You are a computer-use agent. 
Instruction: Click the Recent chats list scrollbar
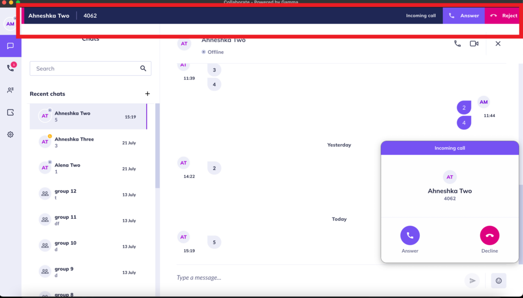157,146
